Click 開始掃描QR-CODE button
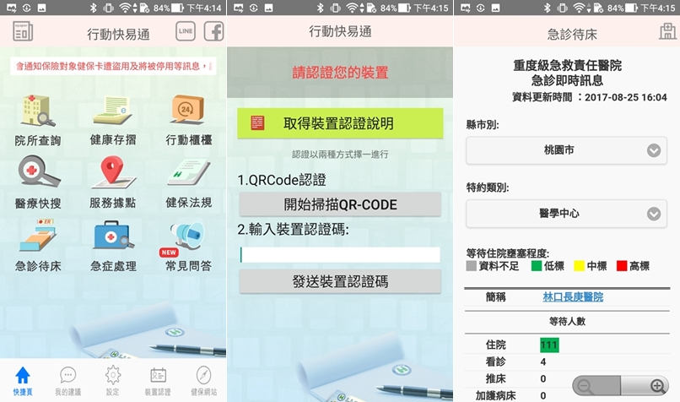The width and height of the screenshot is (680, 402). pyautogui.click(x=340, y=204)
